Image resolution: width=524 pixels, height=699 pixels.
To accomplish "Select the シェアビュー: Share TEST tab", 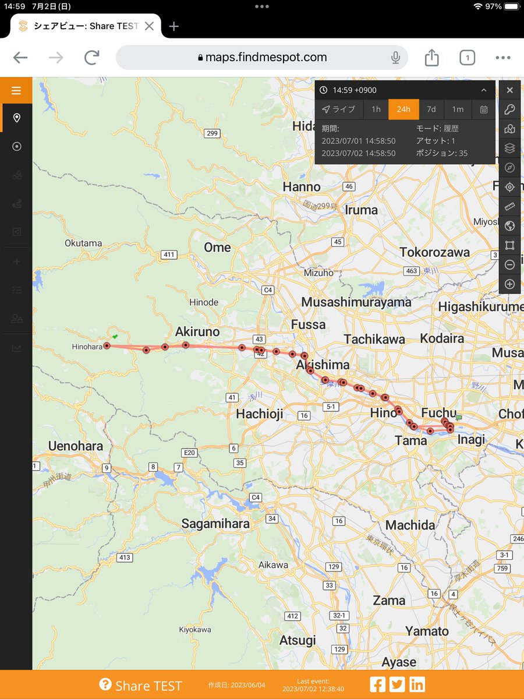I will tap(86, 26).
